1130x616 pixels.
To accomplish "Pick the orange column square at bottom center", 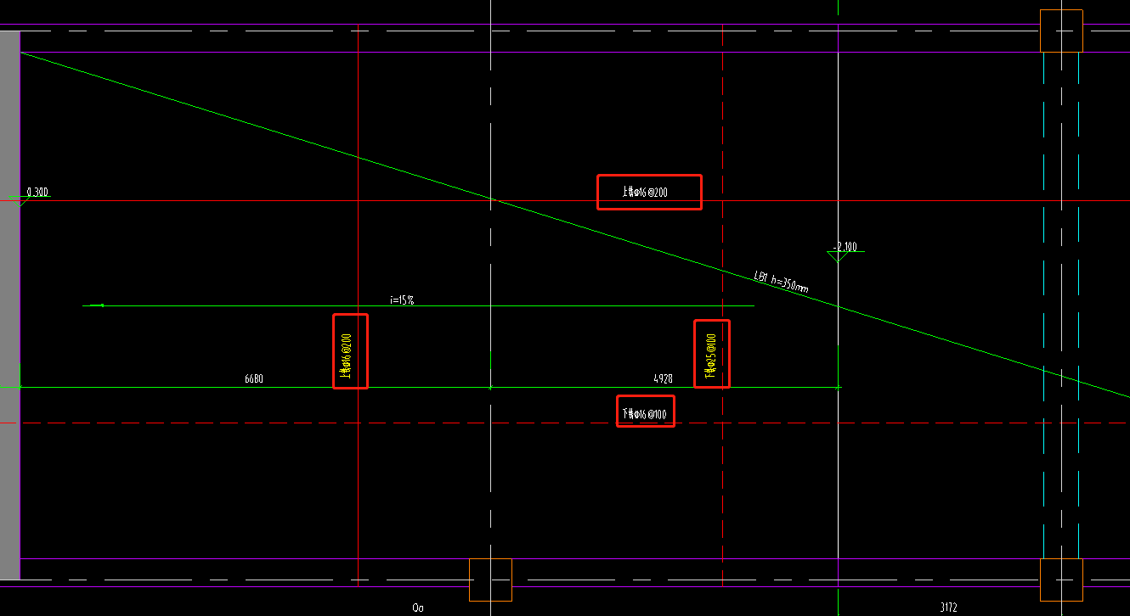I will 490,580.
